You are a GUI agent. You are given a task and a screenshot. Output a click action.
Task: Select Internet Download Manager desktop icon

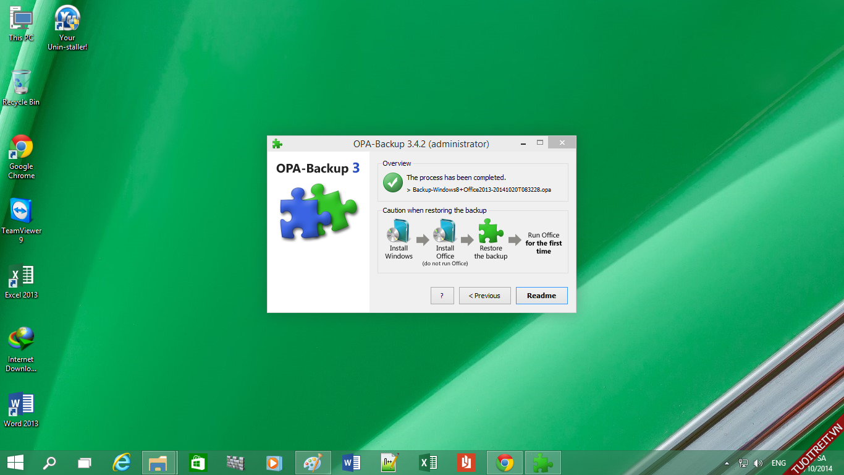tap(21, 340)
